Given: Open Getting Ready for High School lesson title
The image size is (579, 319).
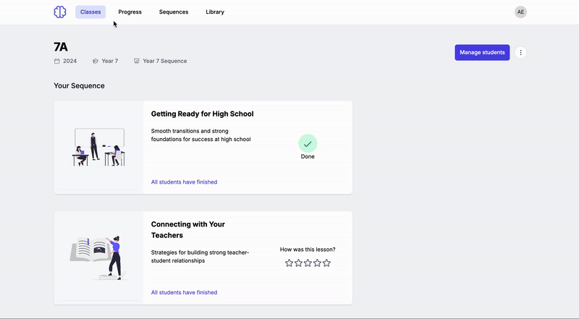Looking at the screenshot, I should pos(202,114).
